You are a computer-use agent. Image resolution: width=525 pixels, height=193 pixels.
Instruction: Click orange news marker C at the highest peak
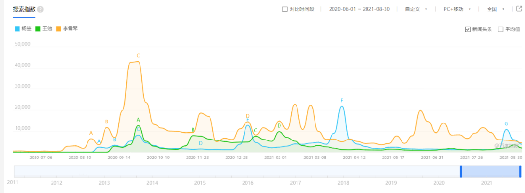click(138, 56)
